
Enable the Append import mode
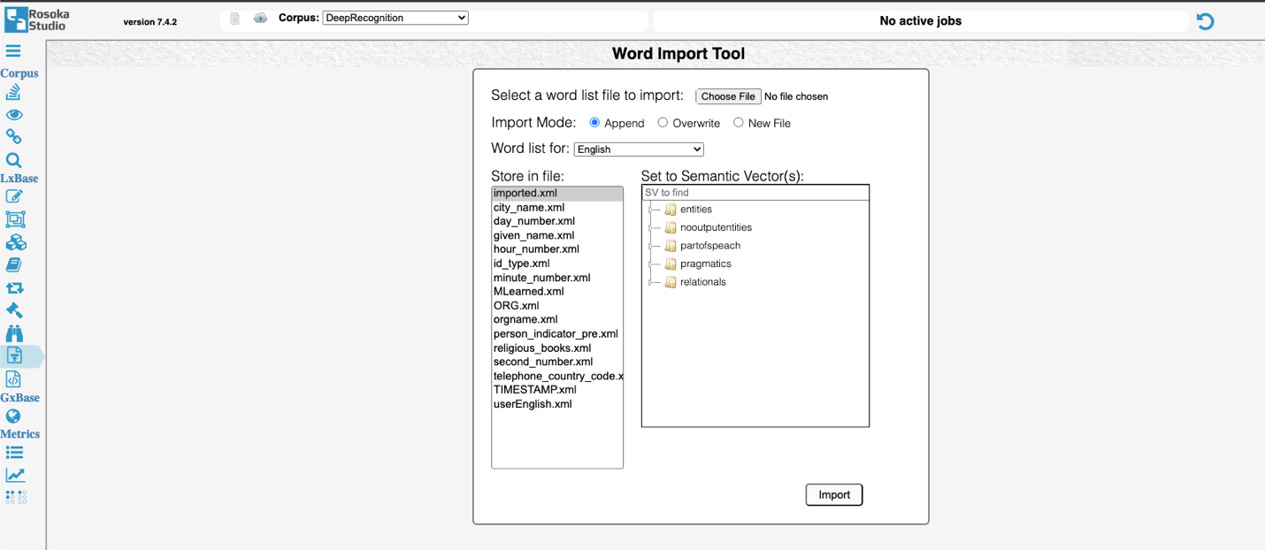[594, 123]
